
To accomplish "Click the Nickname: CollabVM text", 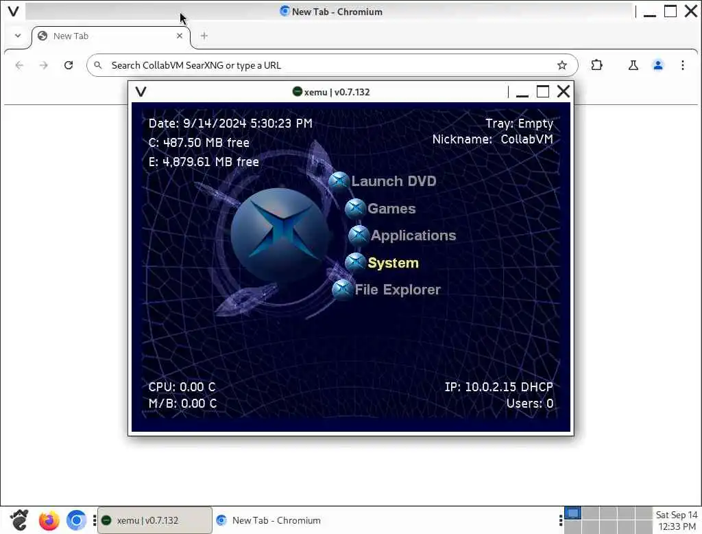I will [x=492, y=139].
